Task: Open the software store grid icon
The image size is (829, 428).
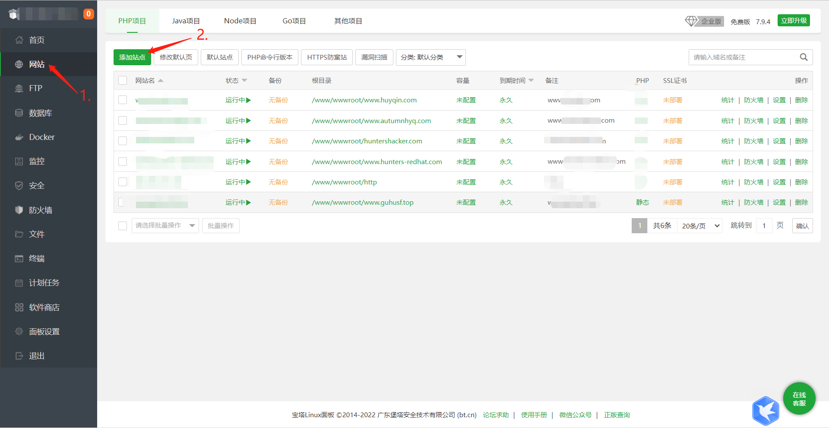Action: pos(19,308)
